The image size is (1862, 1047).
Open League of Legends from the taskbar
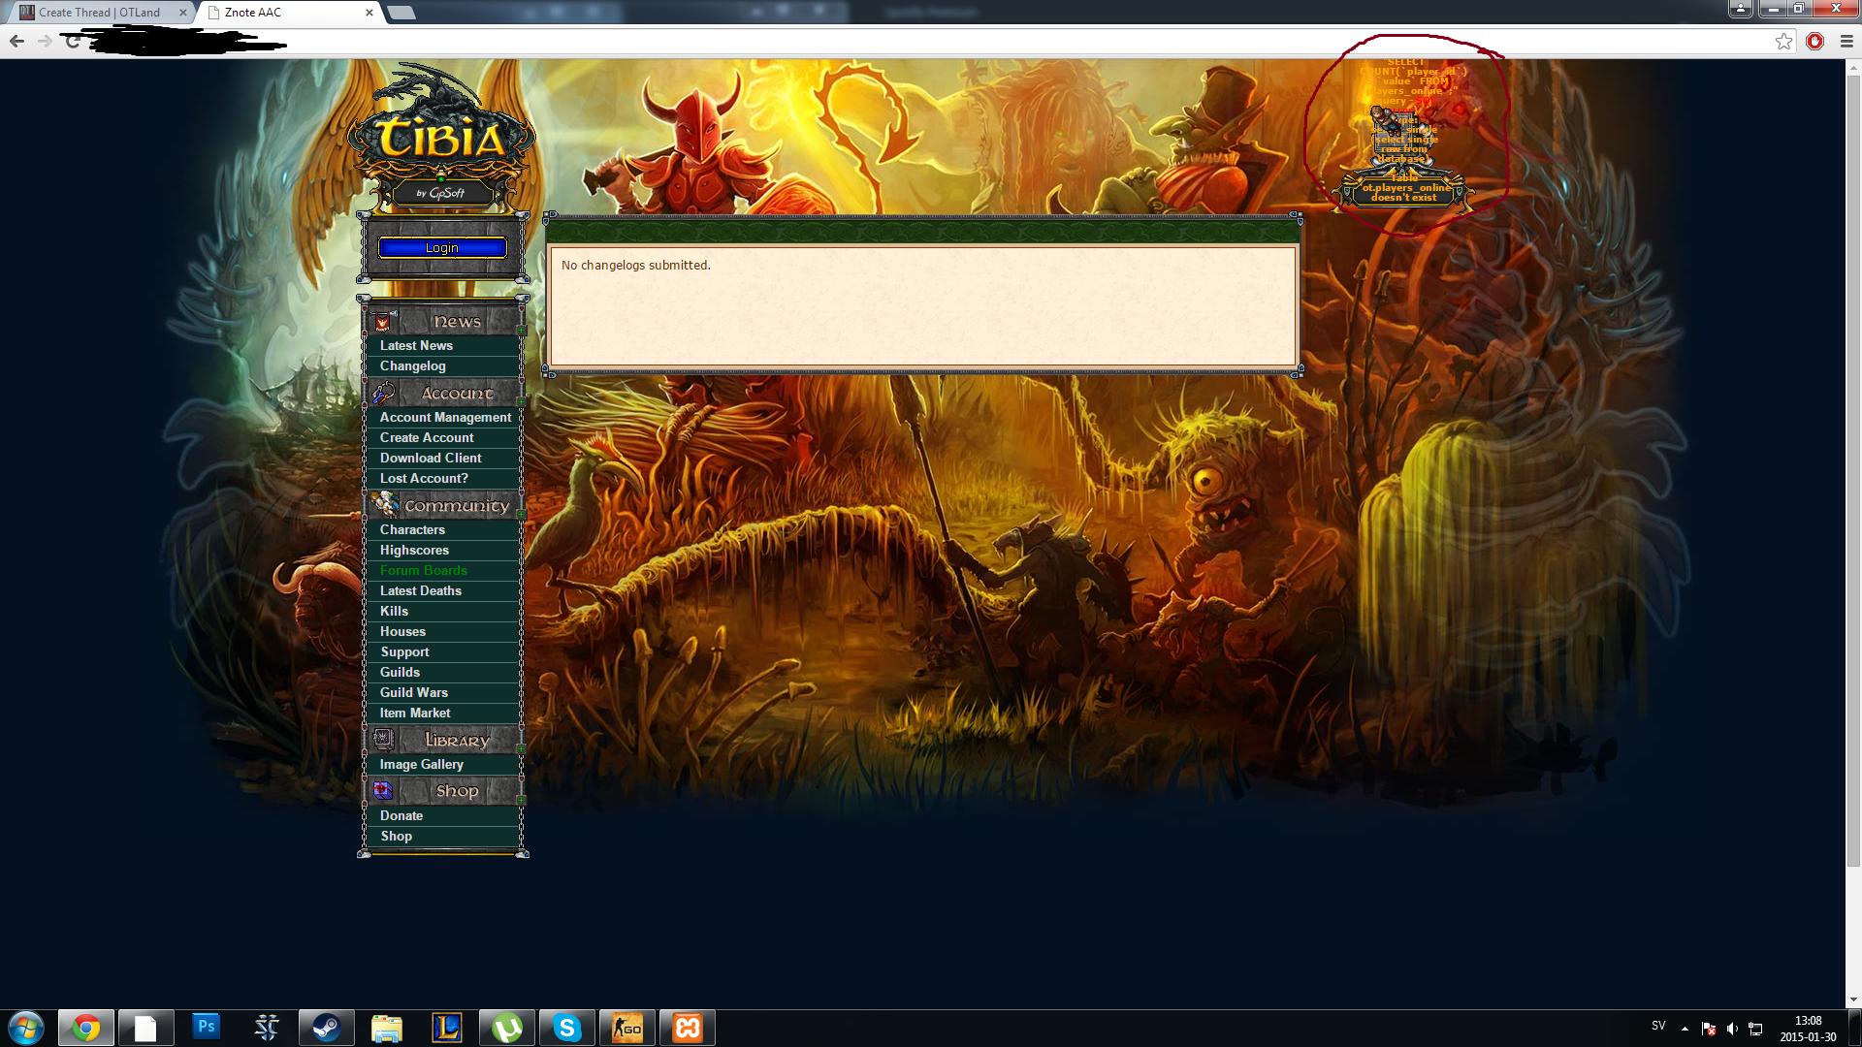point(447,1028)
